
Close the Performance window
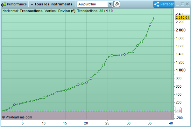(187, 4)
